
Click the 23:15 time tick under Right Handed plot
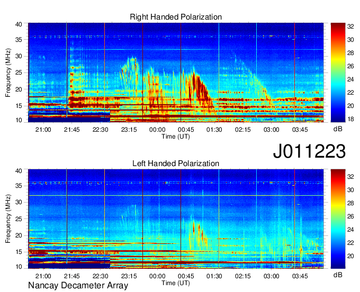coord(129,130)
